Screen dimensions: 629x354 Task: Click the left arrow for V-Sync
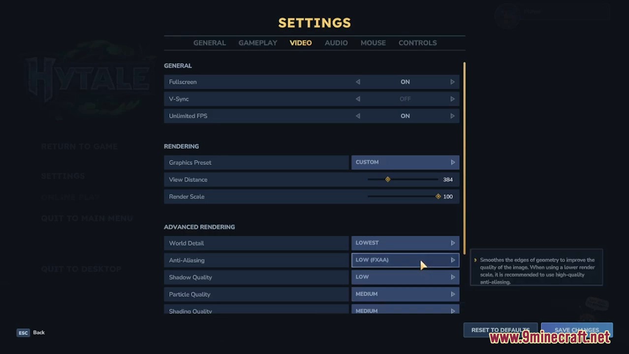click(x=358, y=99)
